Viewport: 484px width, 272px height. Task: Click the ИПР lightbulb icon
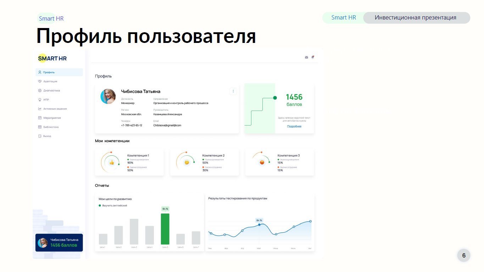[x=40, y=100]
